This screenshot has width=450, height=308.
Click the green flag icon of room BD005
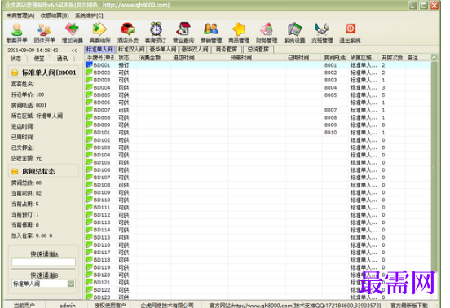coord(89,95)
